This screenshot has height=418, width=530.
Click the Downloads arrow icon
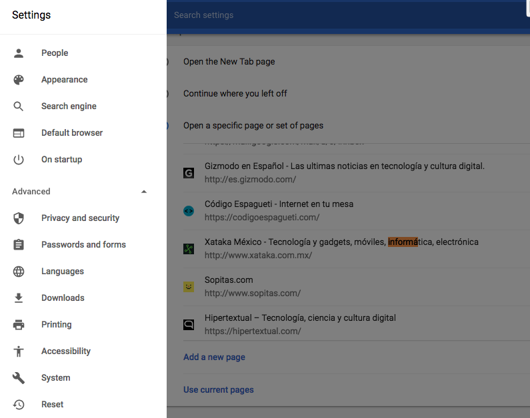pyautogui.click(x=19, y=298)
